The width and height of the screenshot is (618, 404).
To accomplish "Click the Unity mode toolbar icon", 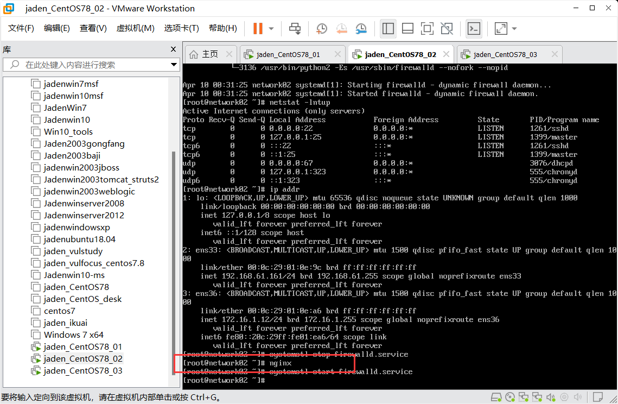I will pos(447,28).
